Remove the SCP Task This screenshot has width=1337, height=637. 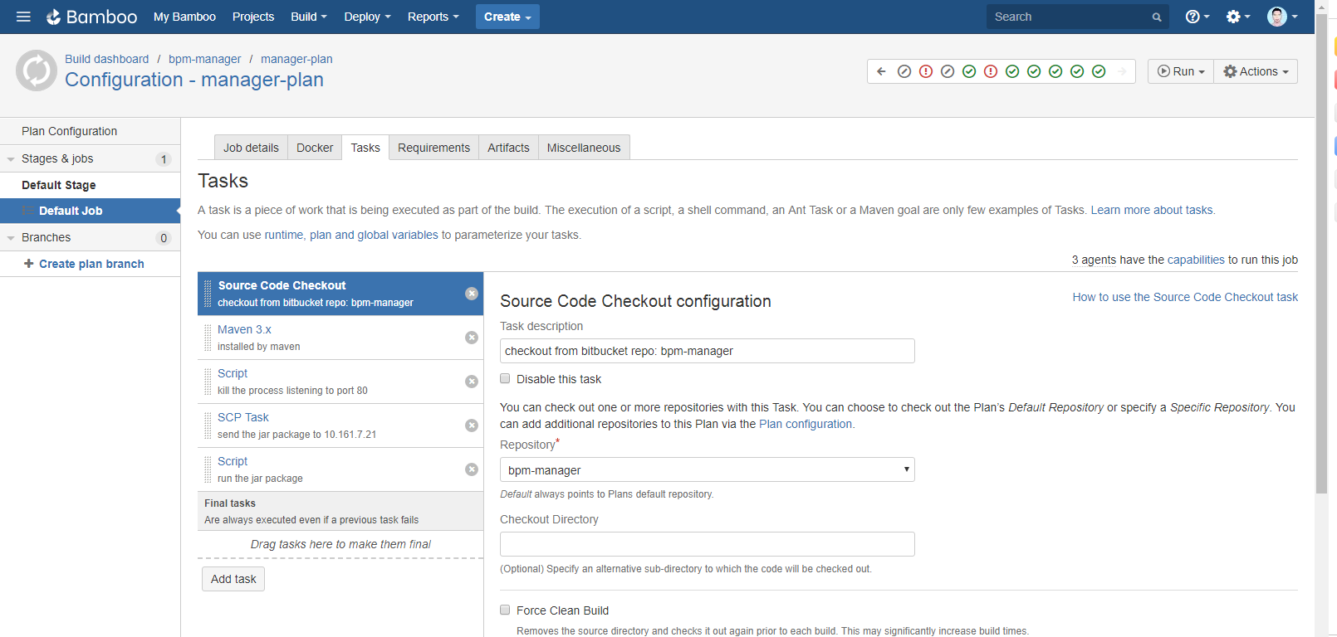pos(472,425)
